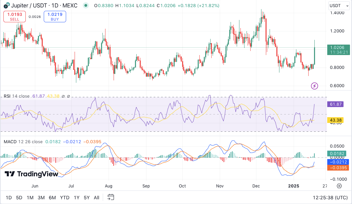Screen dimensions: 352x204
Task: Click the Dec label on time axis
Action: click(x=256, y=186)
